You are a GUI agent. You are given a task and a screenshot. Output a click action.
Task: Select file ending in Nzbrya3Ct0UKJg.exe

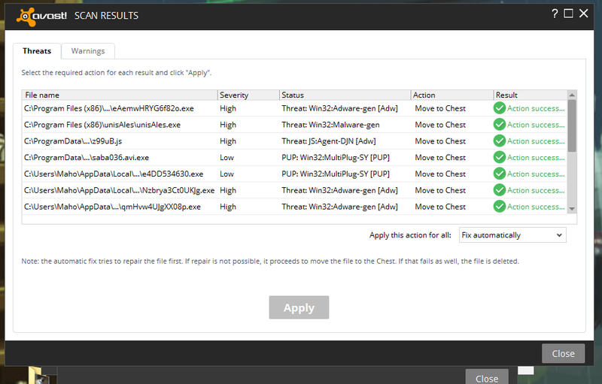(x=120, y=190)
